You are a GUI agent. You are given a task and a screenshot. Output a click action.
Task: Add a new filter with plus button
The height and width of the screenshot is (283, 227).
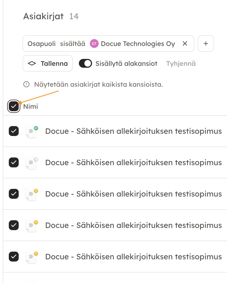point(206,43)
